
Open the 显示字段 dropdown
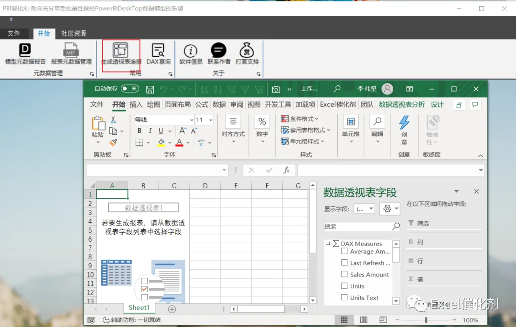click(x=364, y=209)
